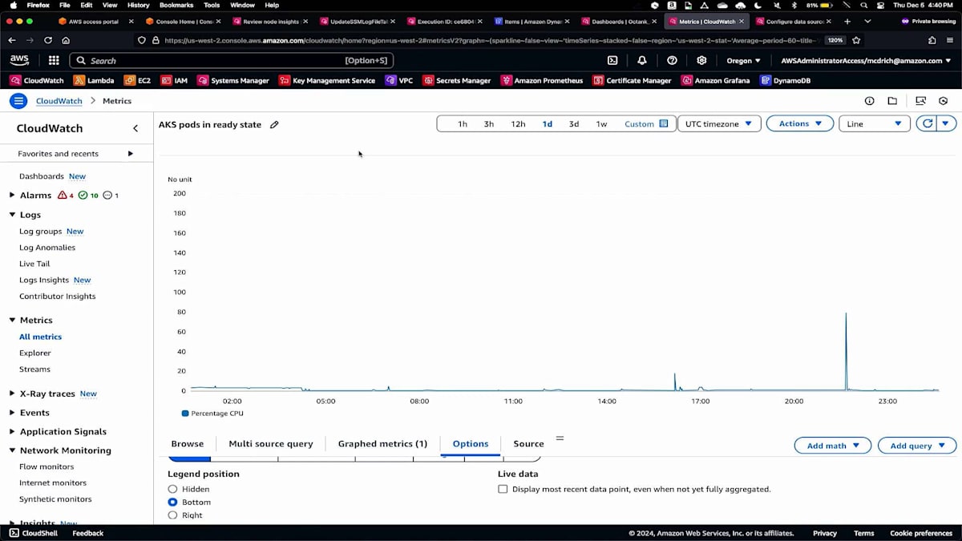Refresh the graph
Image resolution: width=962 pixels, height=541 pixels.
tap(928, 123)
